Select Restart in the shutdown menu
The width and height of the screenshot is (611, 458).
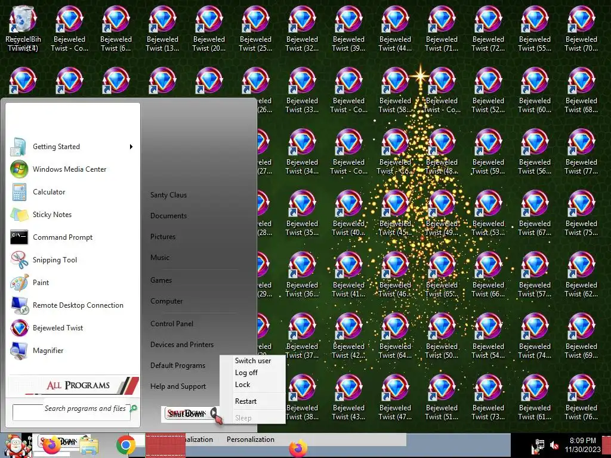[x=245, y=401]
